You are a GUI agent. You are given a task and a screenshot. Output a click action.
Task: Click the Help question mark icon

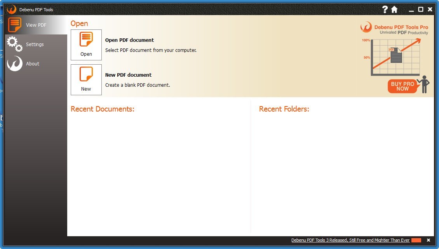pyautogui.click(x=385, y=10)
